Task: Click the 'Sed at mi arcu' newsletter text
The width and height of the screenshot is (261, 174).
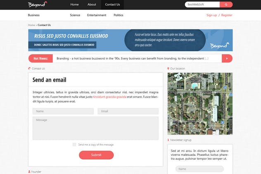Action: 199,155
